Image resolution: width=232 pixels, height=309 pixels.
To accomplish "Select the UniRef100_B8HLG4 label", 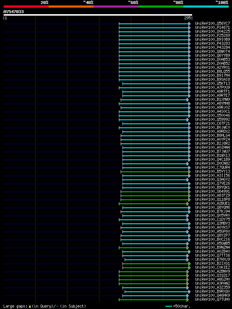I will tap(212, 135).
